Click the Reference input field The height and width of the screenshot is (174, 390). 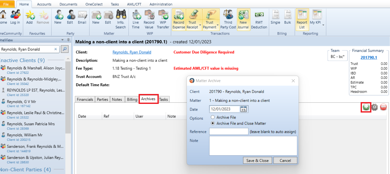[x=229, y=132]
